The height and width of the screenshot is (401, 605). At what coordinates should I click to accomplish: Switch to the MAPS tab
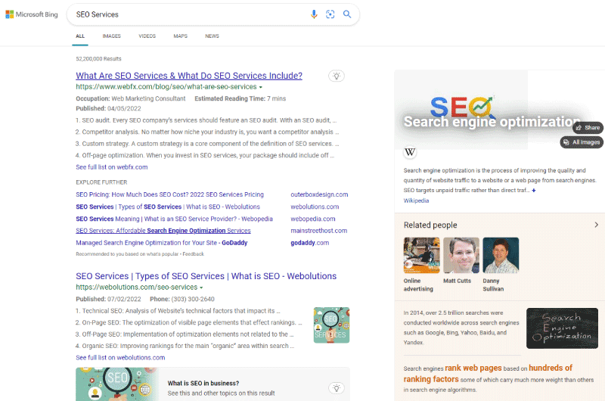[x=180, y=36]
